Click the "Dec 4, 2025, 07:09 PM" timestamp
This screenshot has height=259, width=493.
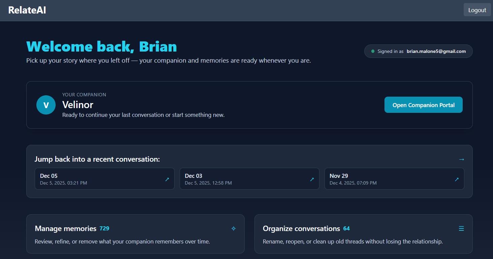coord(353,183)
